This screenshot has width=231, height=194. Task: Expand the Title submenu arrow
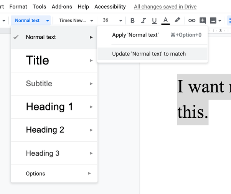coord(91,61)
